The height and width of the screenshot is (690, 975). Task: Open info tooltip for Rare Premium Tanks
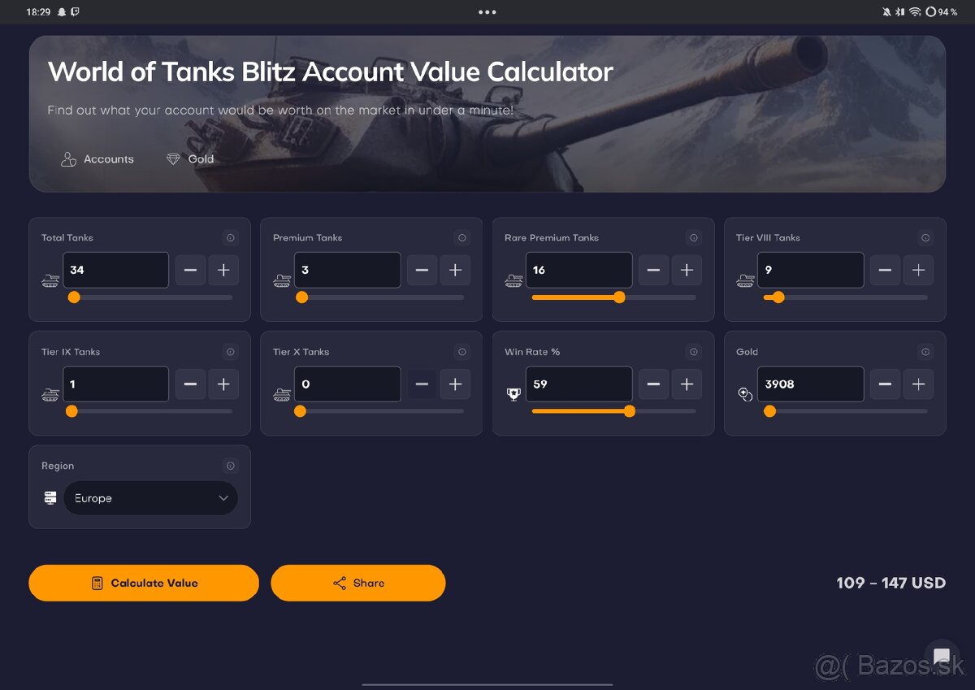pyautogui.click(x=694, y=238)
